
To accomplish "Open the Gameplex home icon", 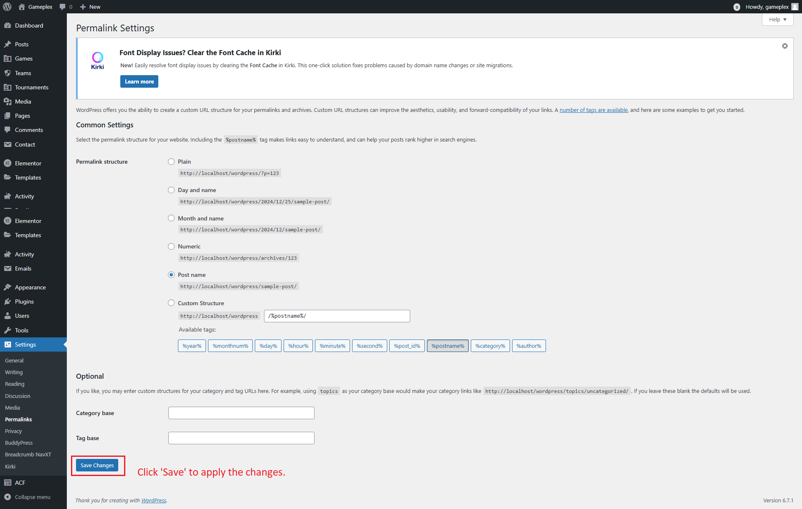I will point(22,7).
